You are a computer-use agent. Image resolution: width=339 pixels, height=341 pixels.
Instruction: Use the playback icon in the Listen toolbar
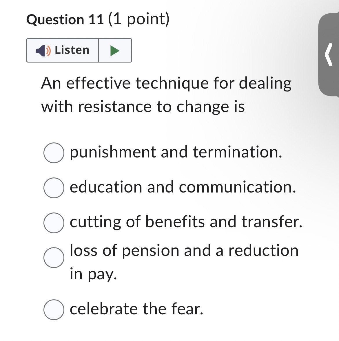click(115, 50)
